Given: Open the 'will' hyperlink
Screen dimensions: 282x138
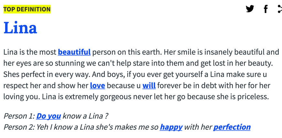Looking at the screenshot, I should click(x=149, y=86).
